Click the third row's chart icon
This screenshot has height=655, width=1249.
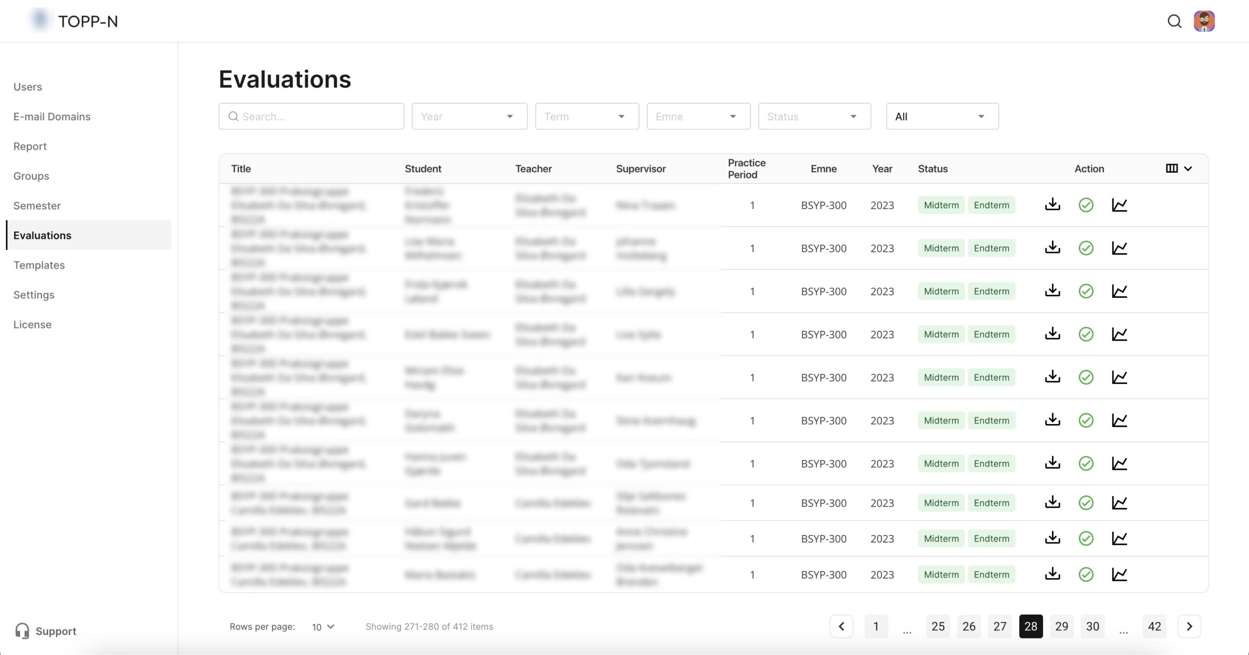1119,291
